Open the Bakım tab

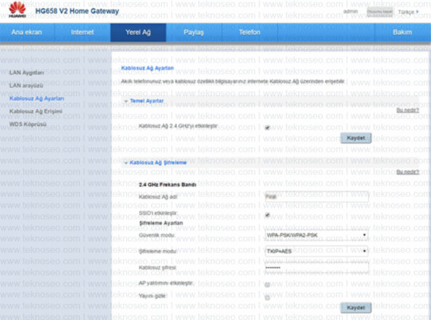click(403, 32)
